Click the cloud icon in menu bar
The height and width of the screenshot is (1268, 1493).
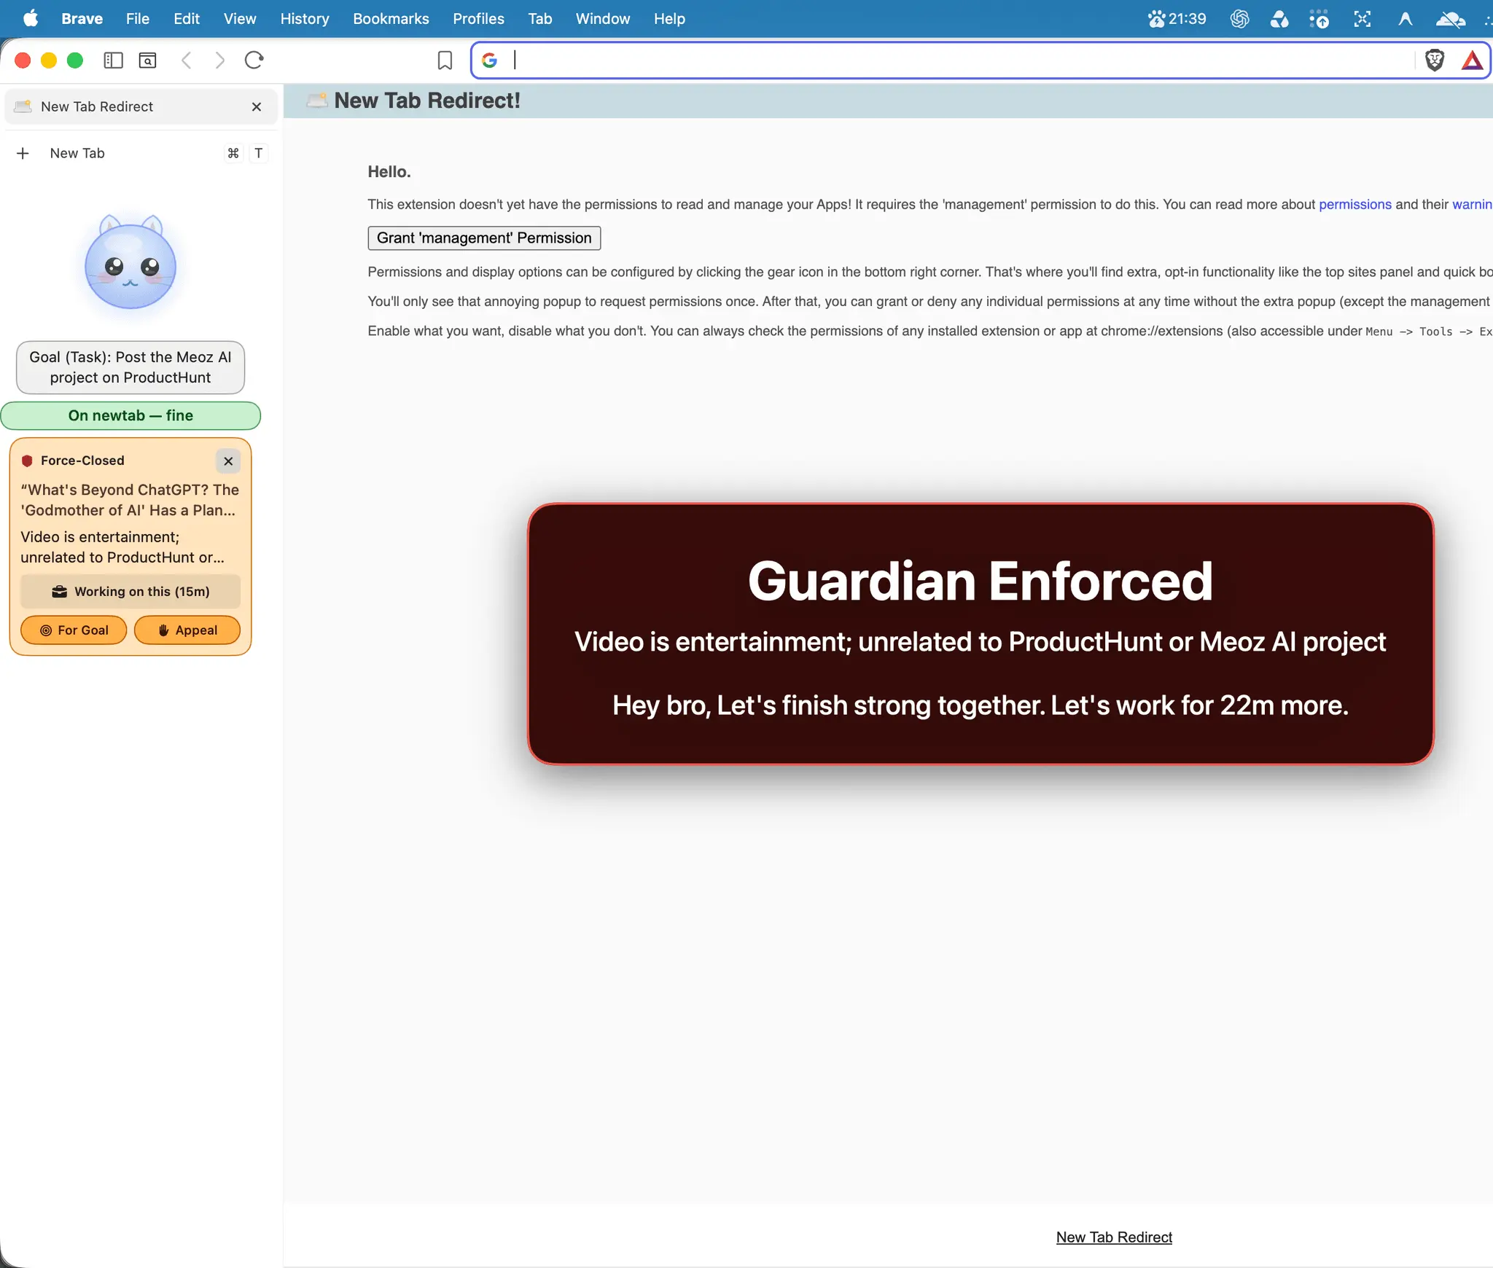(1449, 19)
